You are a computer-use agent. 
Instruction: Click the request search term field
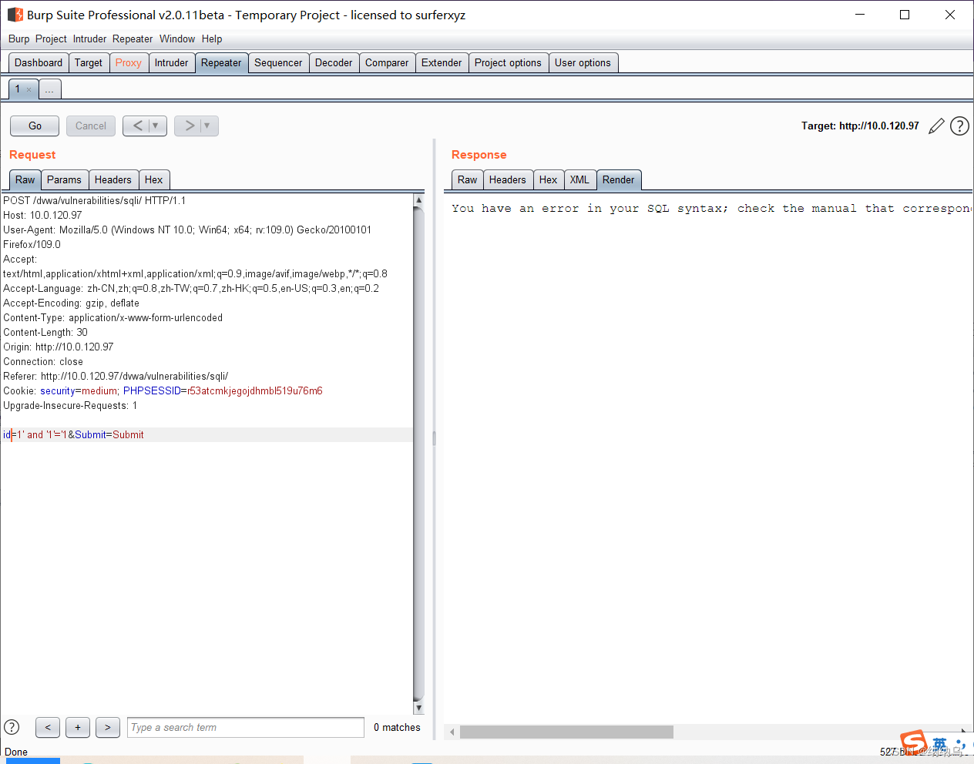click(x=246, y=727)
